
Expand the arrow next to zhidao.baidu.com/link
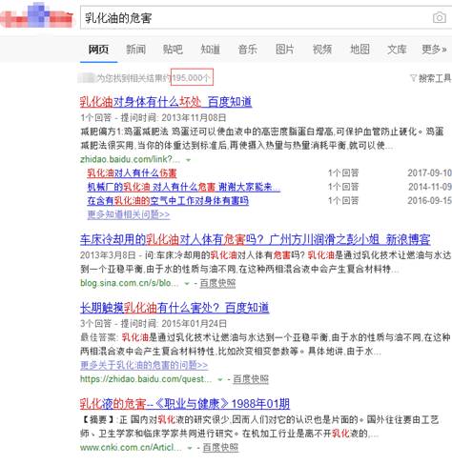coord(188,160)
